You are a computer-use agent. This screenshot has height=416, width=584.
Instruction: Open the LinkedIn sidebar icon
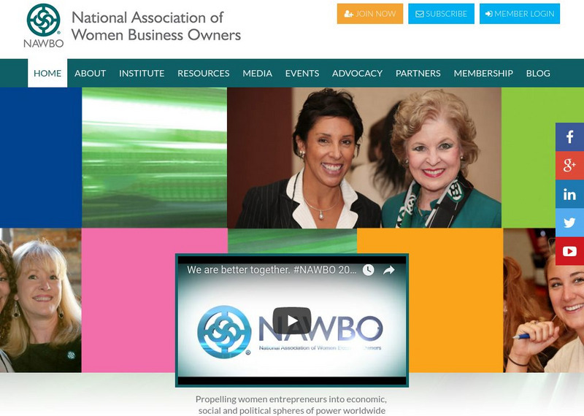[x=569, y=194]
